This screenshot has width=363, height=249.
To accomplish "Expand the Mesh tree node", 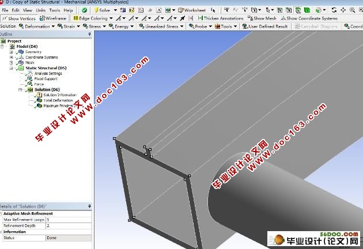I will [11, 63].
